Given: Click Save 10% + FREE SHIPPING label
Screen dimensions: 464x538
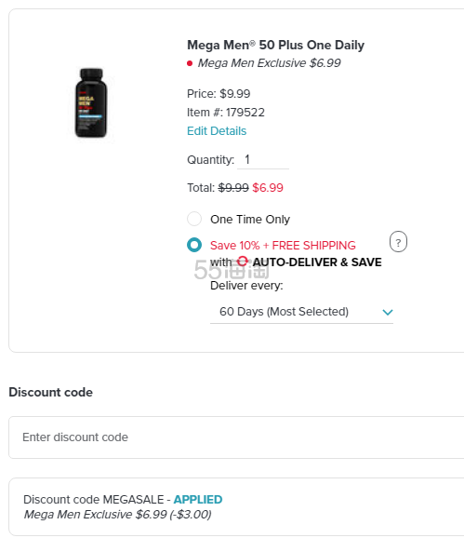Looking at the screenshot, I should pyautogui.click(x=283, y=246).
